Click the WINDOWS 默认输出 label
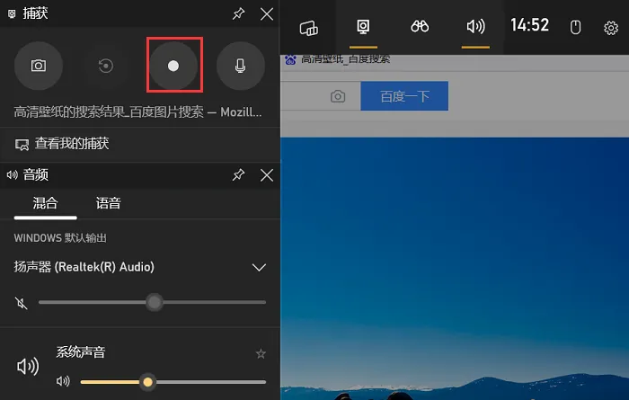The width and height of the screenshot is (629, 400). pyautogui.click(x=60, y=238)
